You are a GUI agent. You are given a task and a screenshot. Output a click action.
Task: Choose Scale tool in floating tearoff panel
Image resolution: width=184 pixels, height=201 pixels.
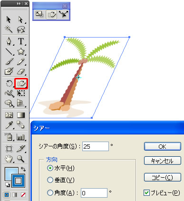click(39, 14)
